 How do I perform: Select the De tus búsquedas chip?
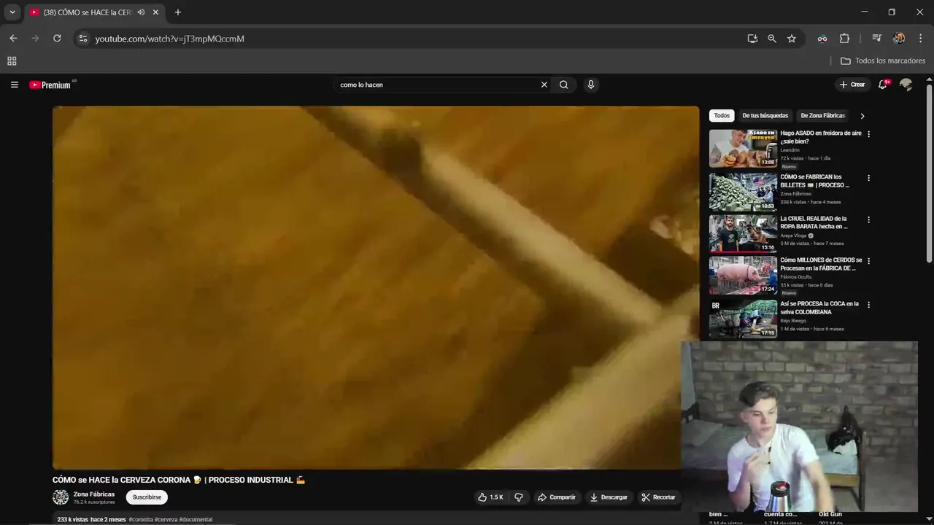click(765, 115)
